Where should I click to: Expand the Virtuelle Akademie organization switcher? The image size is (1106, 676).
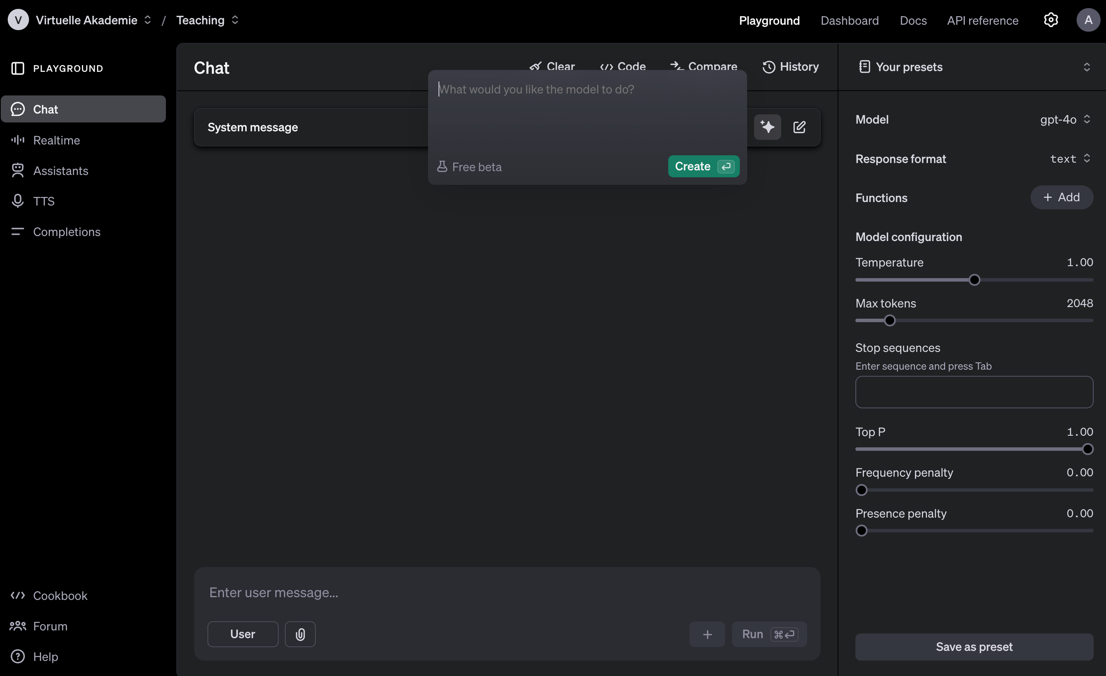pyautogui.click(x=93, y=20)
